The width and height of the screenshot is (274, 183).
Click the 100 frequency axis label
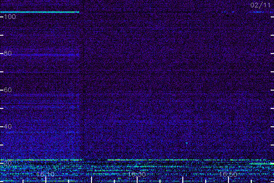10,17
